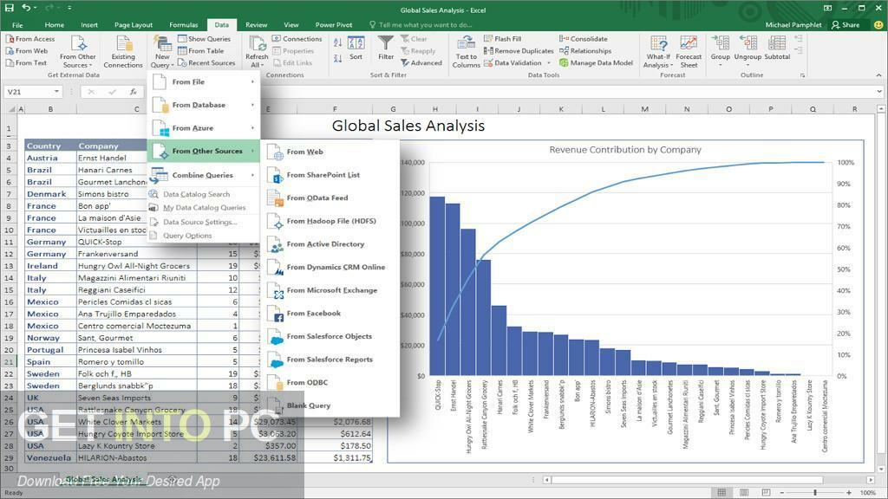Sort ascending A to Z
This screenshot has height=499, width=888.
(337, 42)
